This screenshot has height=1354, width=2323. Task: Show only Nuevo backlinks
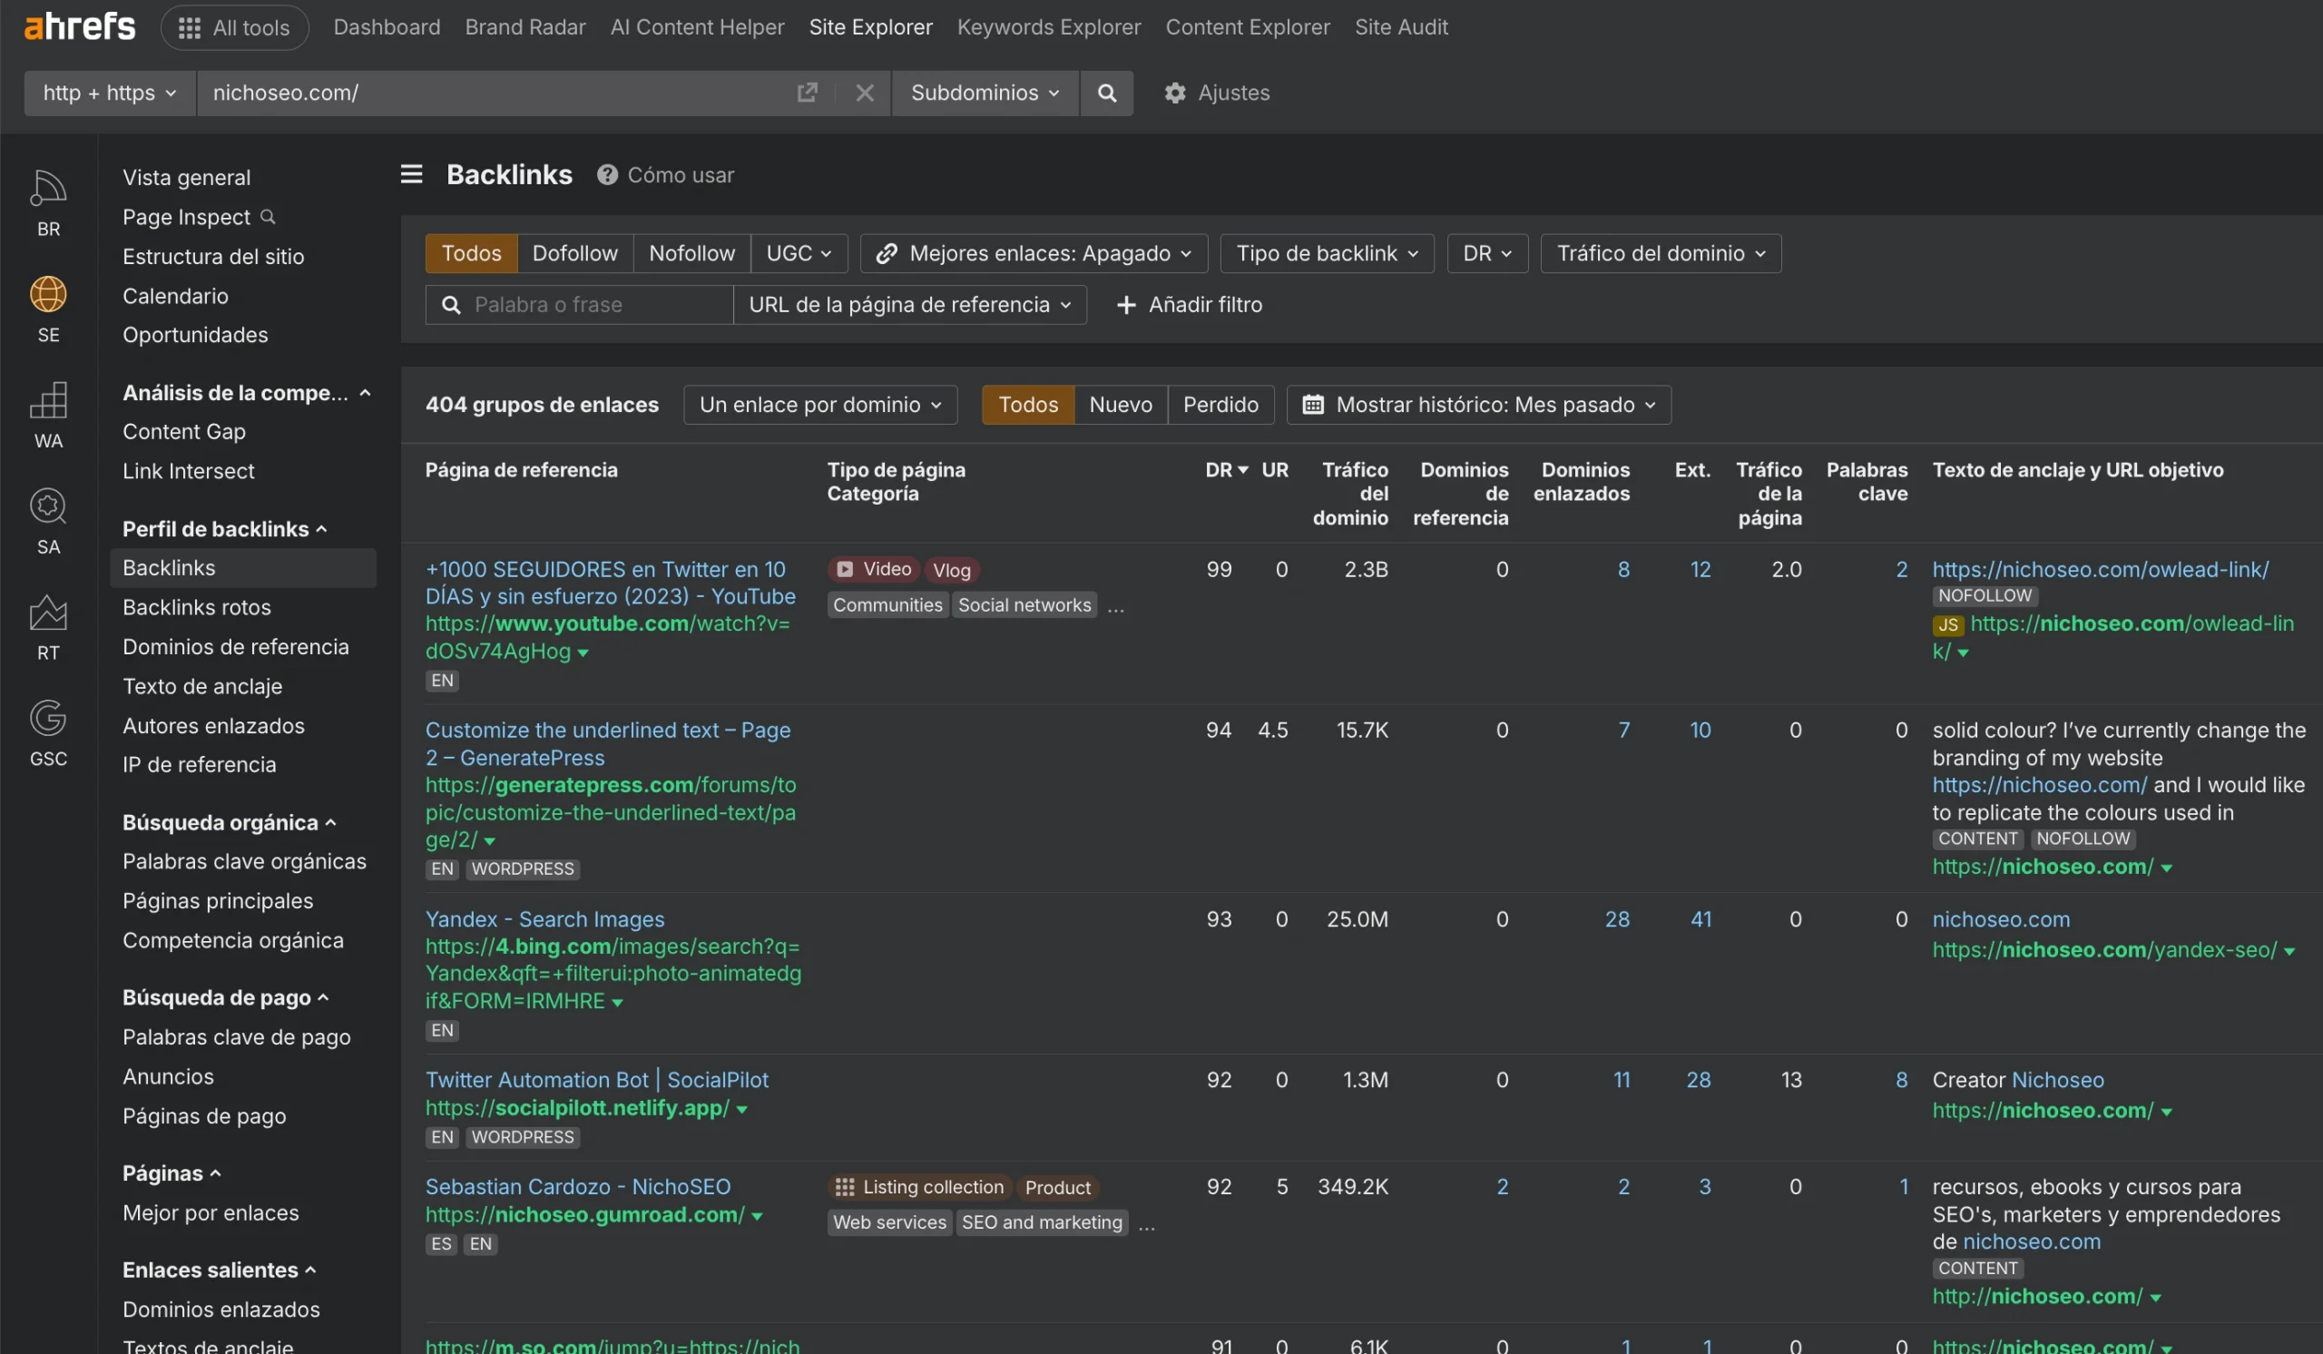coord(1121,405)
